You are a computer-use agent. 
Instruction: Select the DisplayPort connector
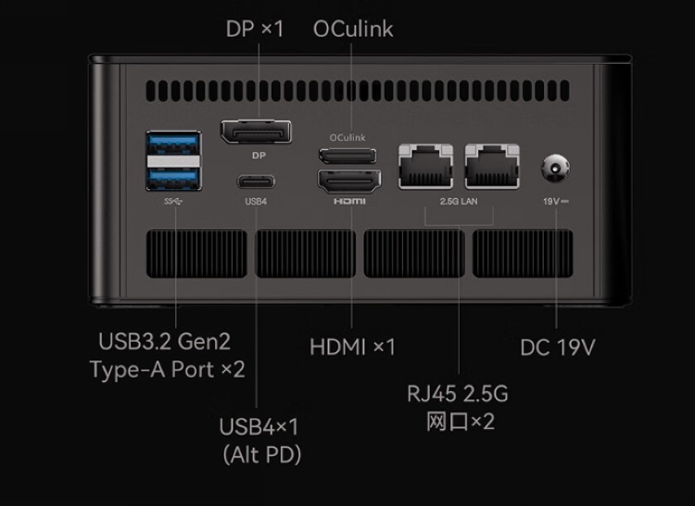pyautogui.click(x=257, y=132)
